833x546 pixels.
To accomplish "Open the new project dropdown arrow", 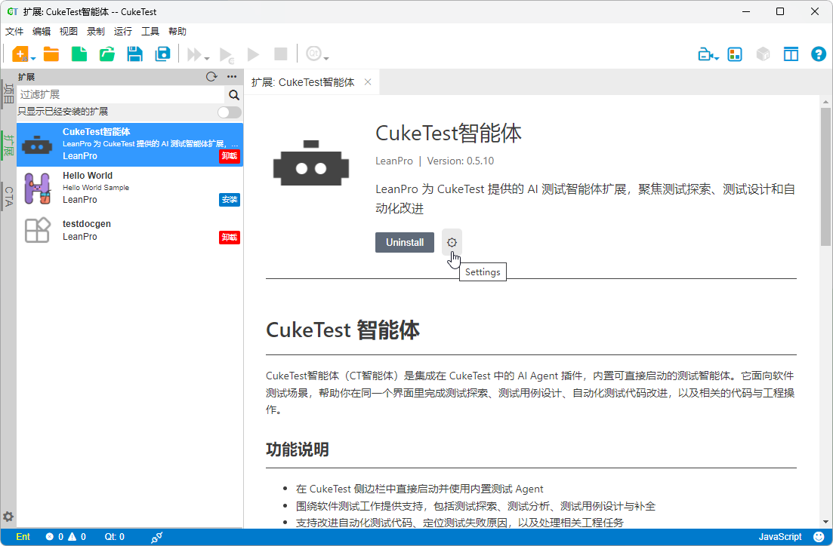I will 33,58.
